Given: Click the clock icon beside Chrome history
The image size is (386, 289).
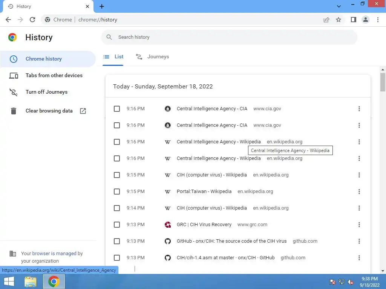Looking at the screenshot, I should click(x=14, y=59).
